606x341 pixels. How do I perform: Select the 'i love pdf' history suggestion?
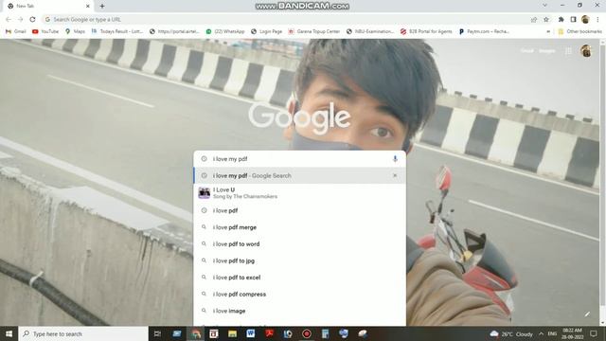tap(300, 210)
